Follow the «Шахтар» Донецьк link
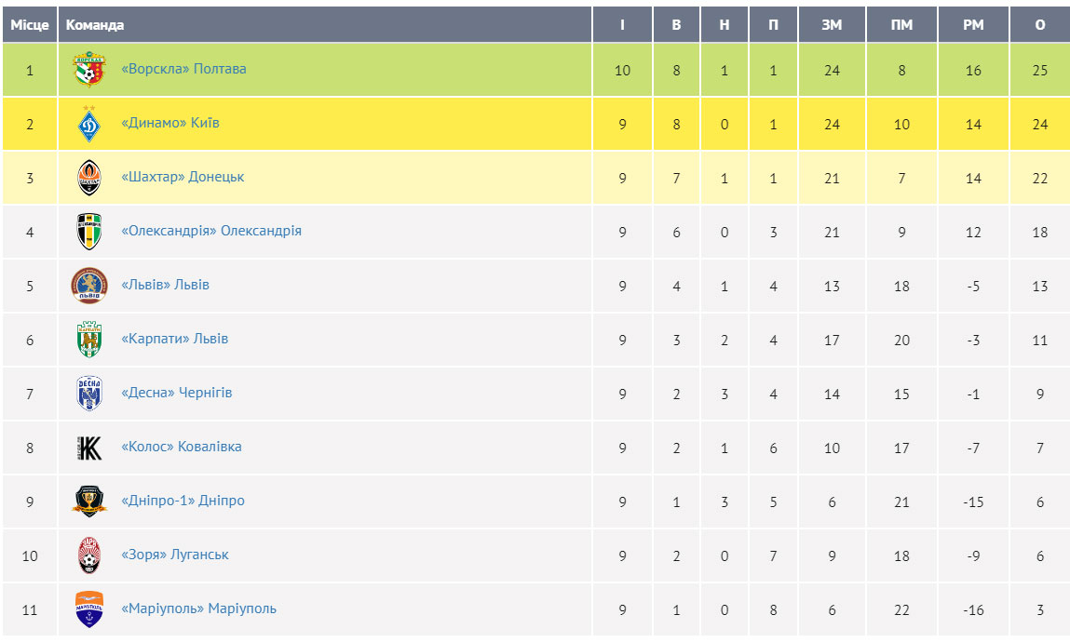1070x642 pixels. [183, 177]
